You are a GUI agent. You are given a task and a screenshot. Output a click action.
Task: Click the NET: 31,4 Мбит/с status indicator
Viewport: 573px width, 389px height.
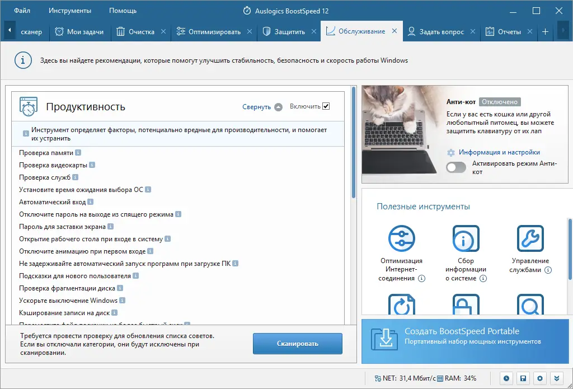coord(404,378)
